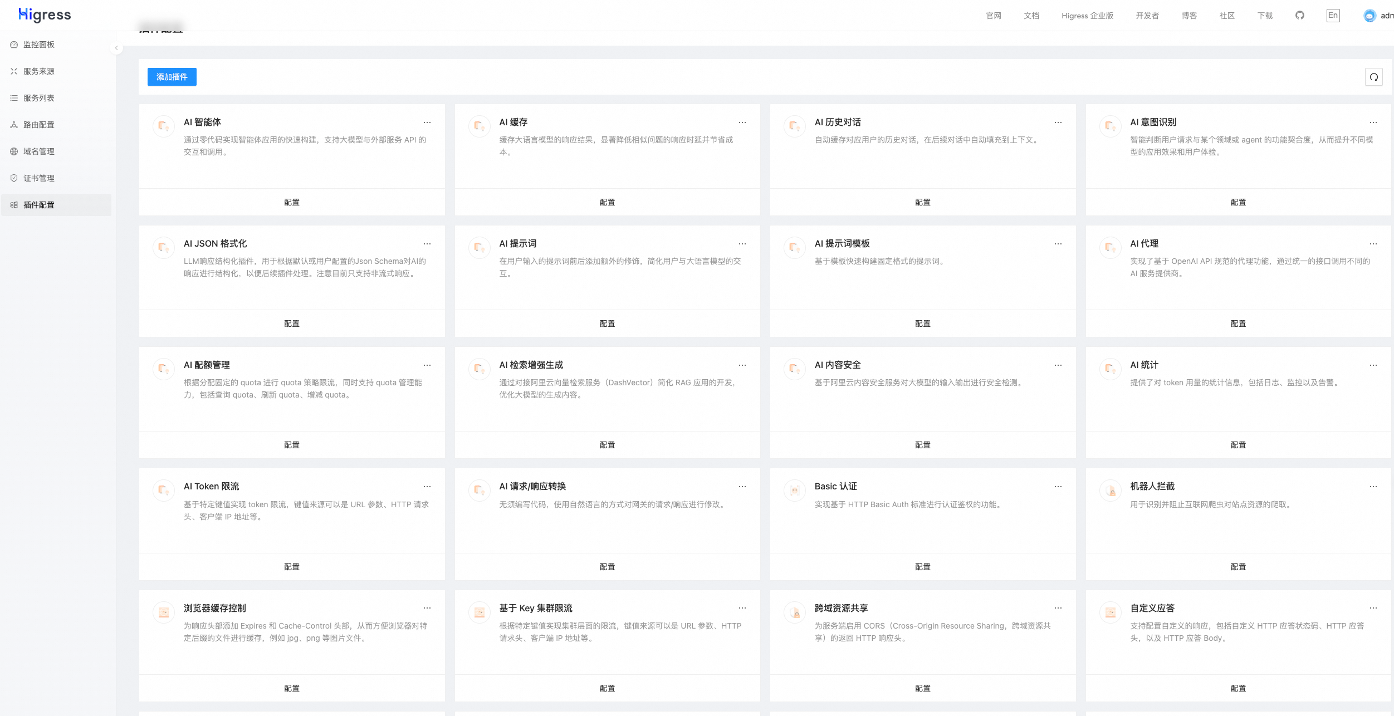Expand ellipsis menu on AI 内容安全 card
The image size is (1394, 716).
[x=1058, y=365]
